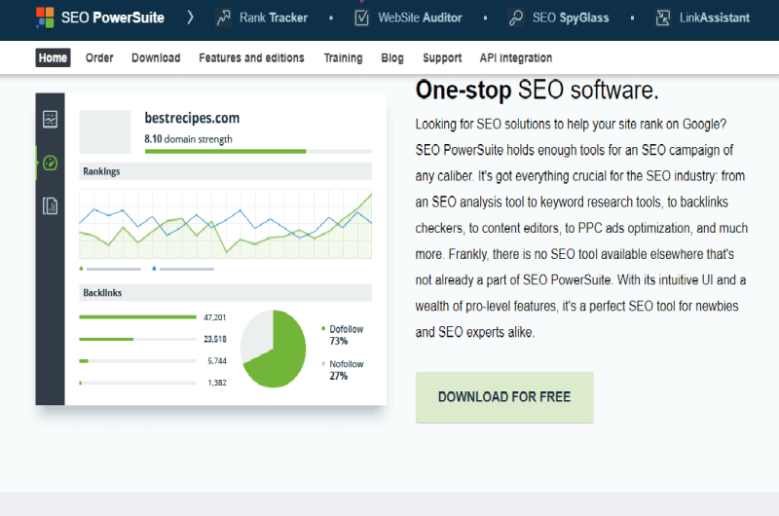779x516 pixels.
Task: Click the WebSite Auditor checkmark icon
Action: [361, 18]
